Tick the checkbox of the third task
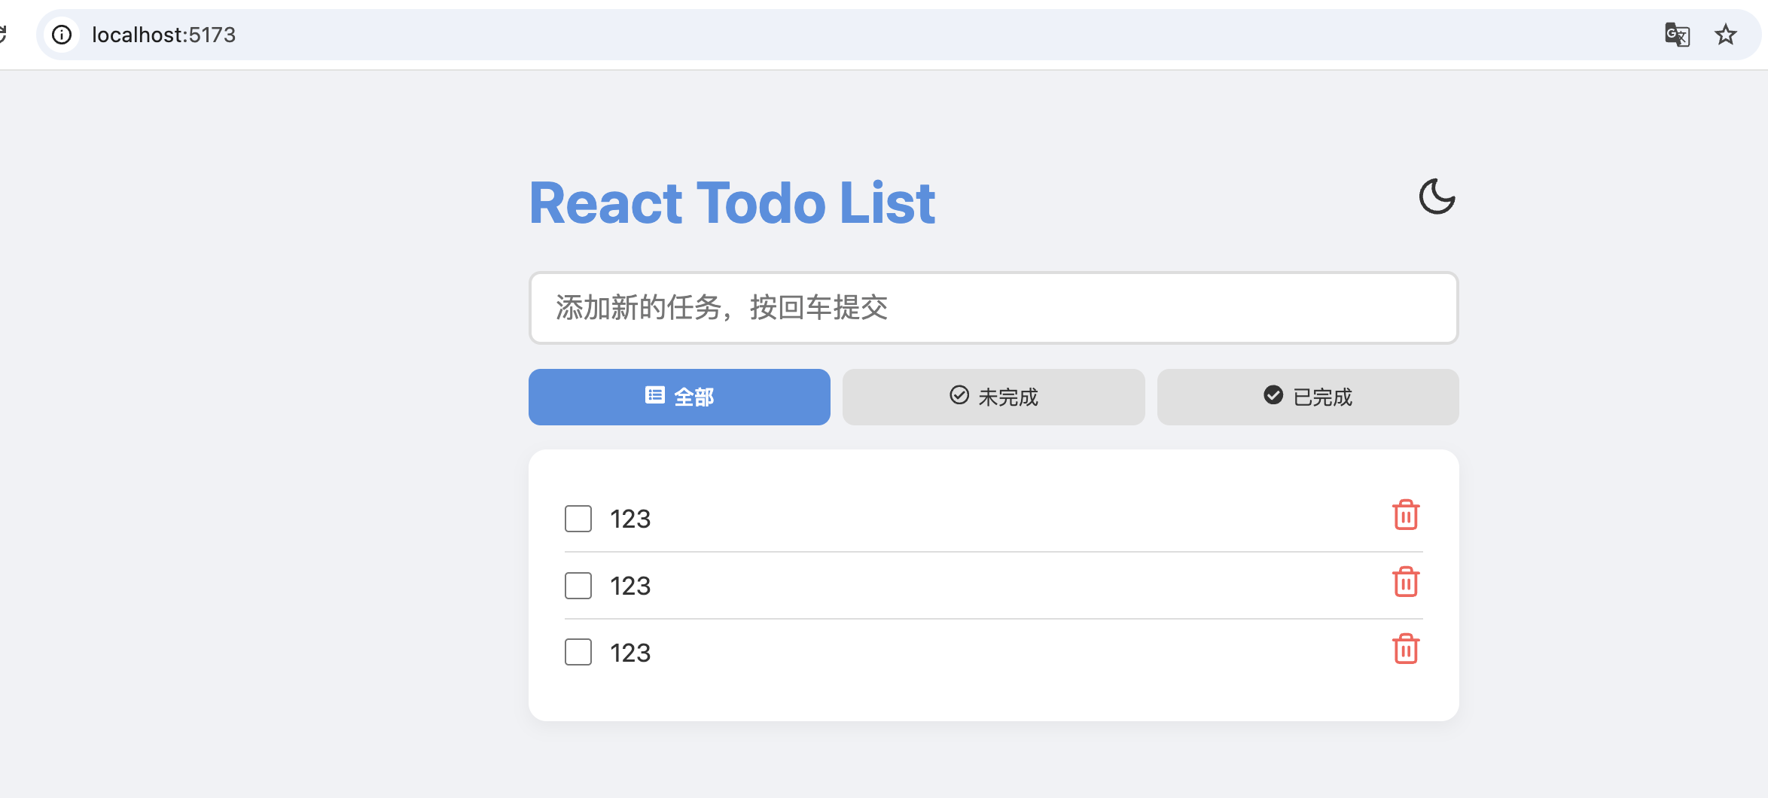The width and height of the screenshot is (1768, 798). pos(578,652)
